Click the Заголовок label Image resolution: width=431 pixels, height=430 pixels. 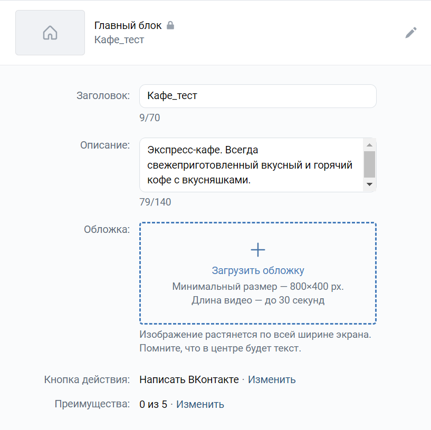(103, 95)
